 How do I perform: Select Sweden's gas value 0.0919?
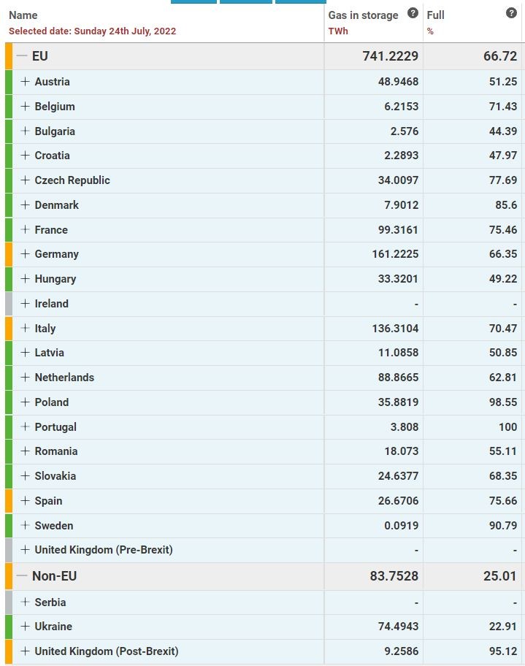pos(401,525)
